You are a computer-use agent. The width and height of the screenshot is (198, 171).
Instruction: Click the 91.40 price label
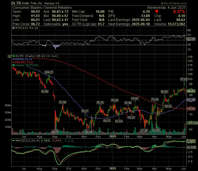pyautogui.click(x=45, y=91)
